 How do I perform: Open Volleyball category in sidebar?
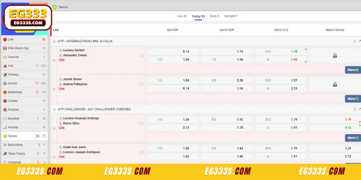pyautogui.click(x=24, y=162)
